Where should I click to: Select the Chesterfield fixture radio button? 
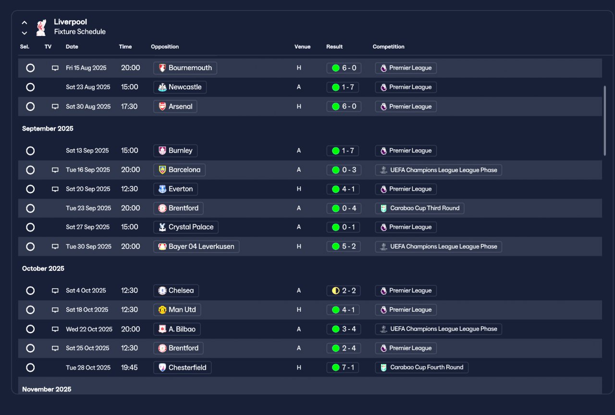[30, 367]
